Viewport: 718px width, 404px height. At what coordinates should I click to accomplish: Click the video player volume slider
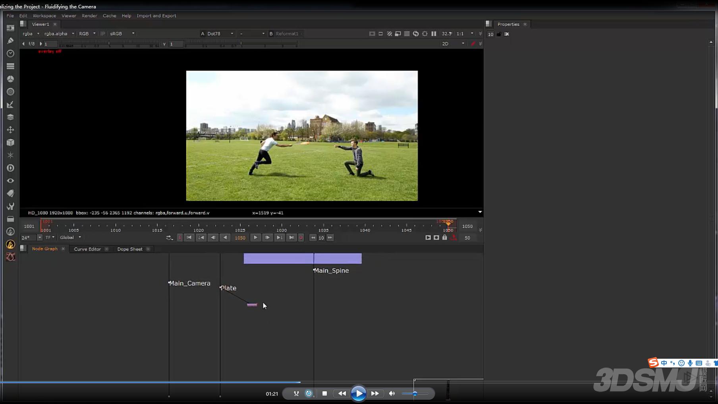click(415, 394)
